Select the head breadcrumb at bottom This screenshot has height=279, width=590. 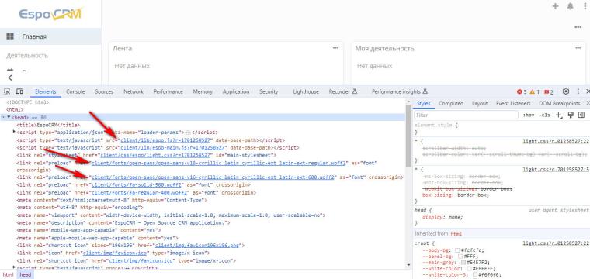(25, 275)
